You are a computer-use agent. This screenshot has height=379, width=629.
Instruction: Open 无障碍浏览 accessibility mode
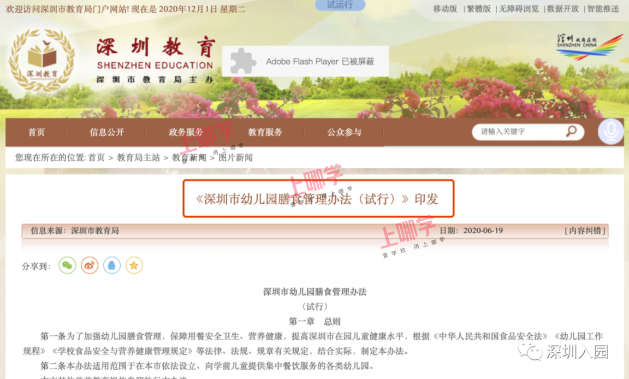[519, 9]
